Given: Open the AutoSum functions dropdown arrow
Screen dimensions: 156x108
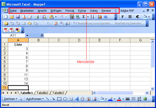Looking at the screenshot, I should point(88,17).
